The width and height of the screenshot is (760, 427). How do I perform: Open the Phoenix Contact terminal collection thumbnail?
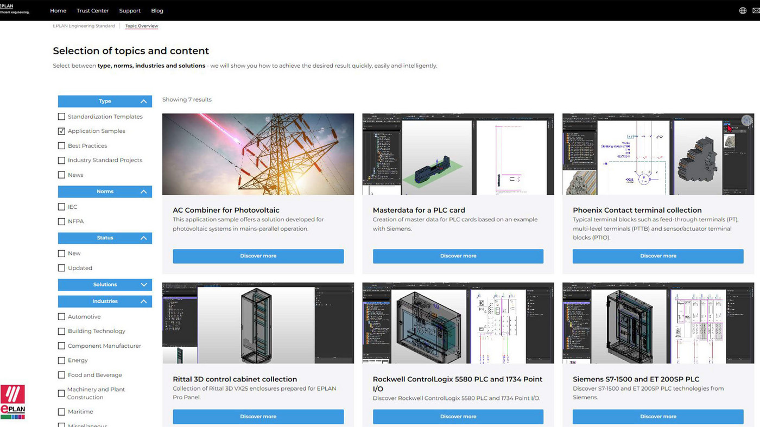coord(658,154)
